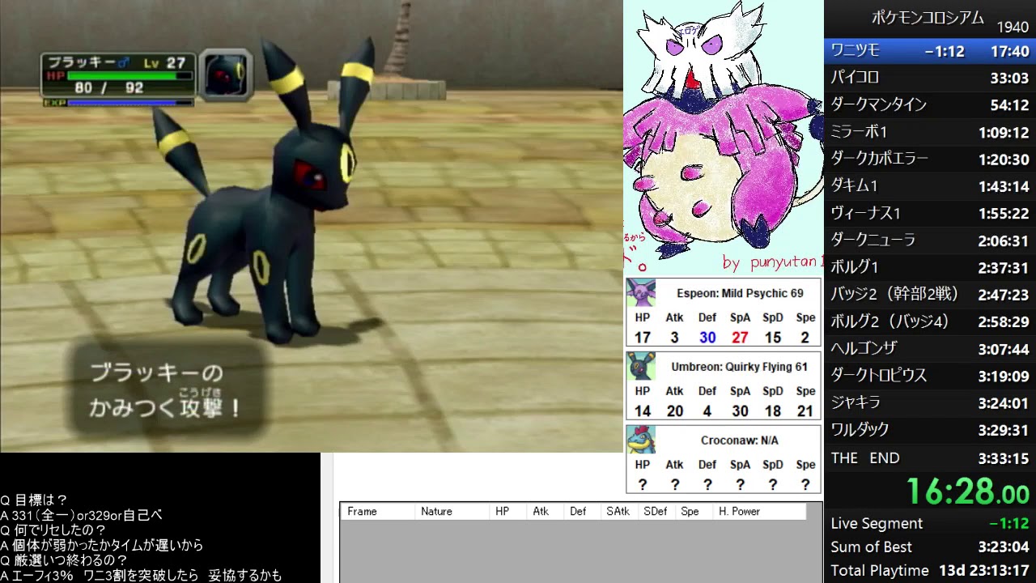Screen dimensions: 1036x583
Task: Select the ボルグ1 split row
Action: pos(930,268)
